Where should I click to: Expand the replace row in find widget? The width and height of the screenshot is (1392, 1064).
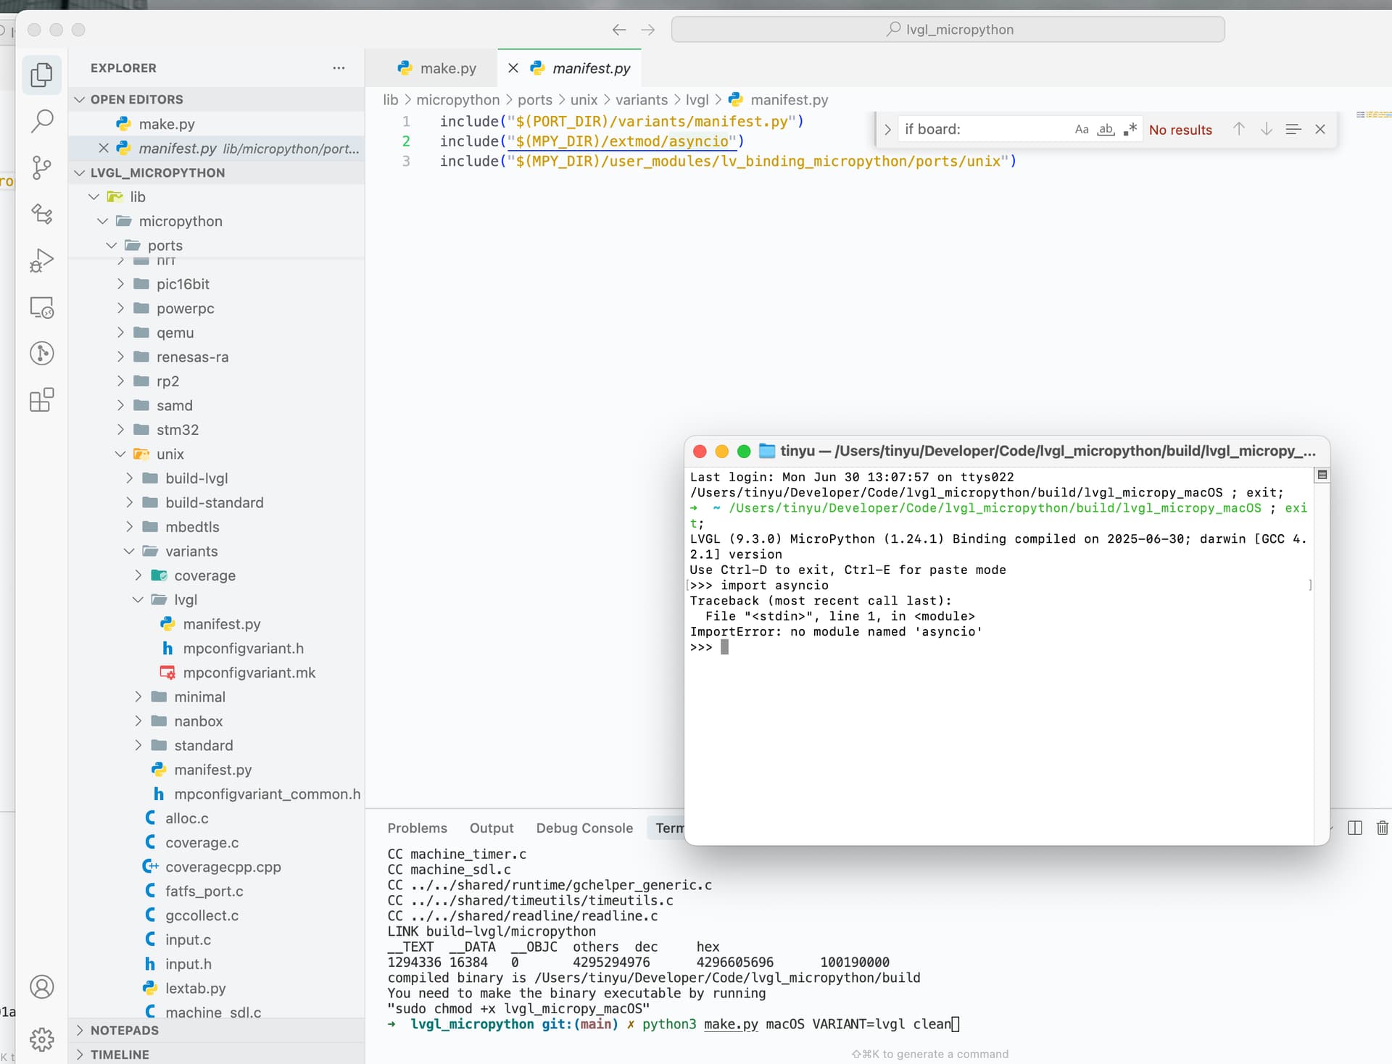pyautogui.click(x=887, y=129)
